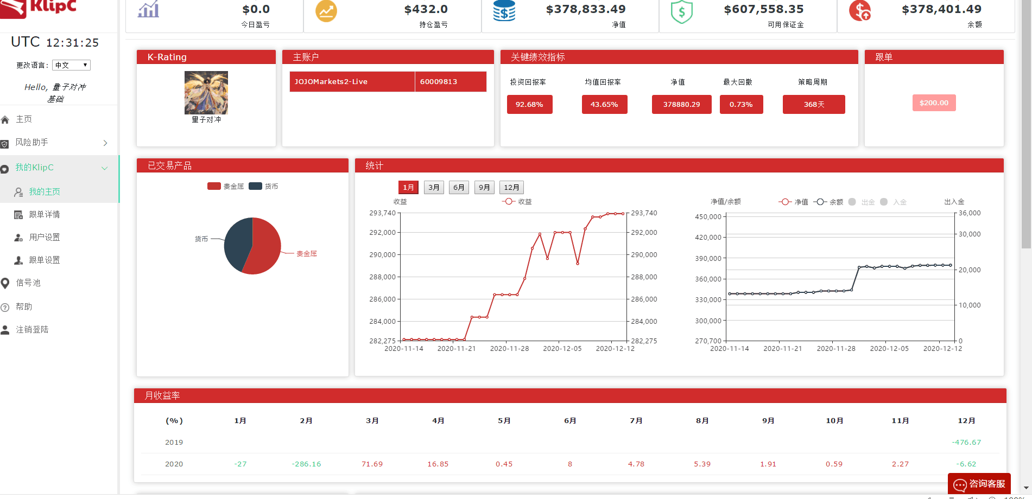This screenshot has width=1032, height=499.
Task: Switch statistics range to 6月
Action: [459, 188]
